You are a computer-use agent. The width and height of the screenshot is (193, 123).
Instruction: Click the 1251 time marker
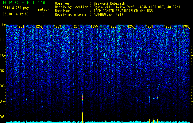pos(21,26)
